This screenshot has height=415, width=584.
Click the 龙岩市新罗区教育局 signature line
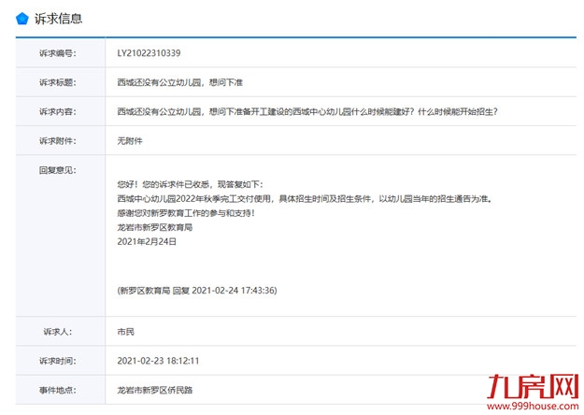point(155,227)
